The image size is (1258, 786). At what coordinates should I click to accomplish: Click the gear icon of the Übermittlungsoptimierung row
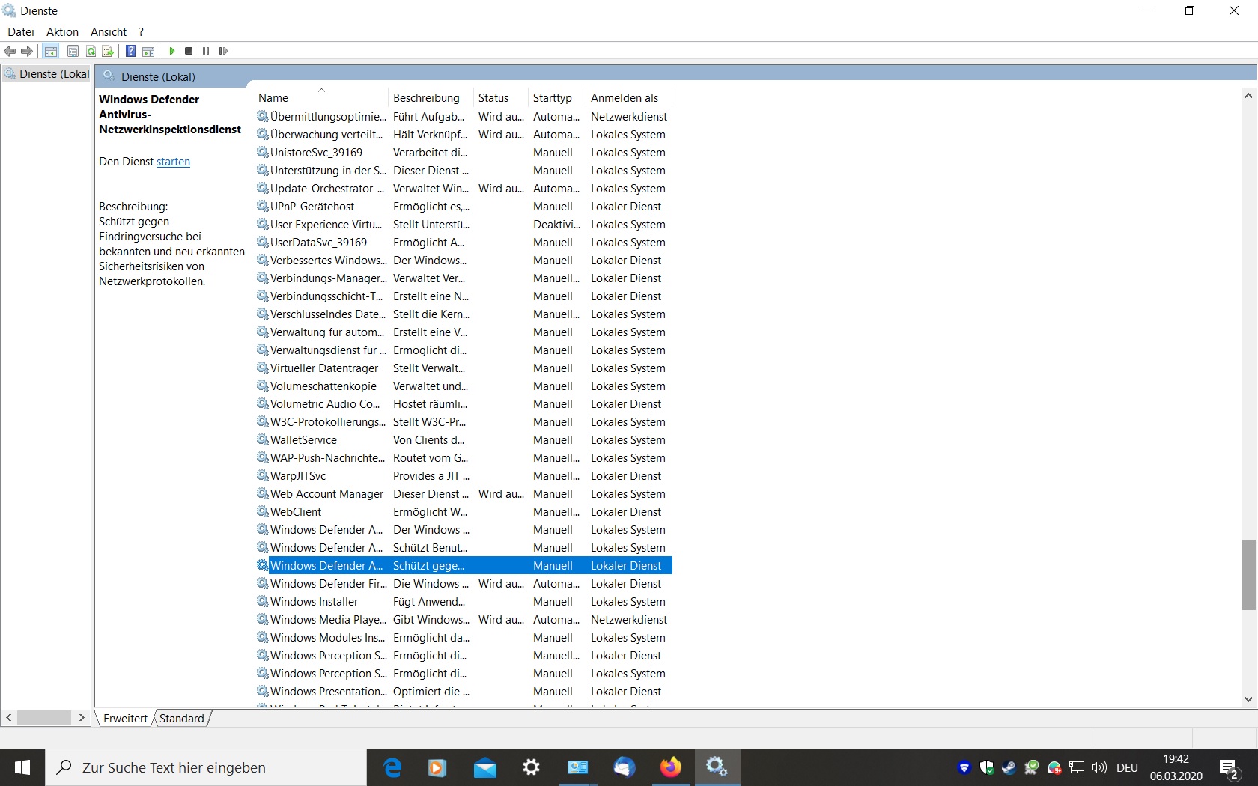[263, 116]
